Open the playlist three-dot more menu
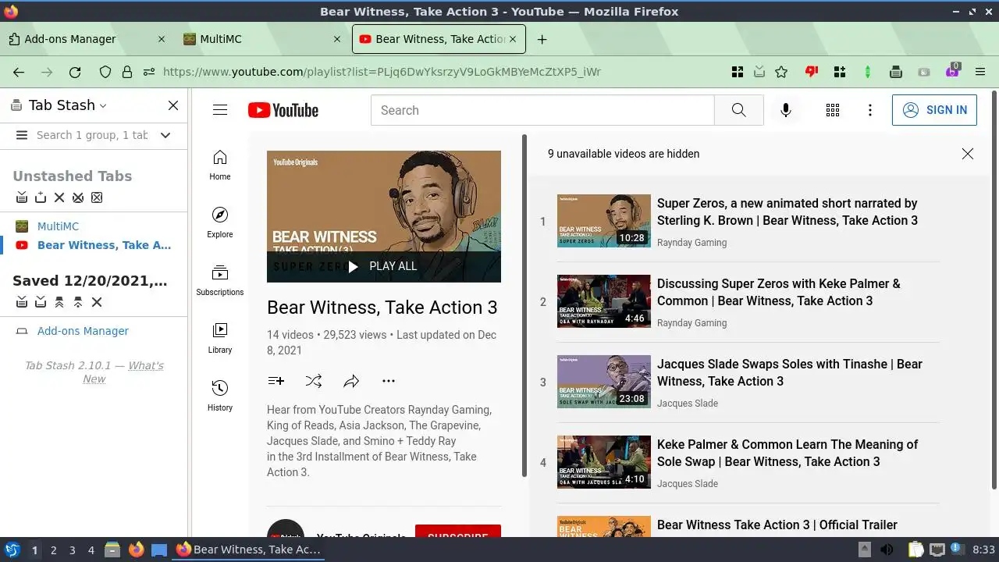This screenshot has height=562, width=999. pyautogui.click(x=389, y=381)
